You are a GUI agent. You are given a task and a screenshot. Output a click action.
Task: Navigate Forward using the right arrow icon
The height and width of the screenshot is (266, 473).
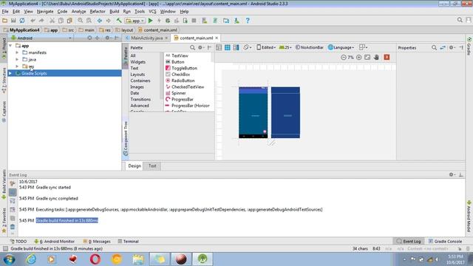[108, 21]
